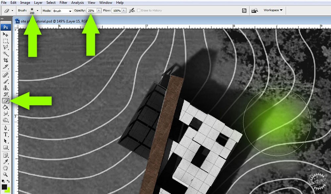The height and width of the screenshot is (194, 331).
Task: Select the Brush tool in toolbox
Action: click(6, 81)
